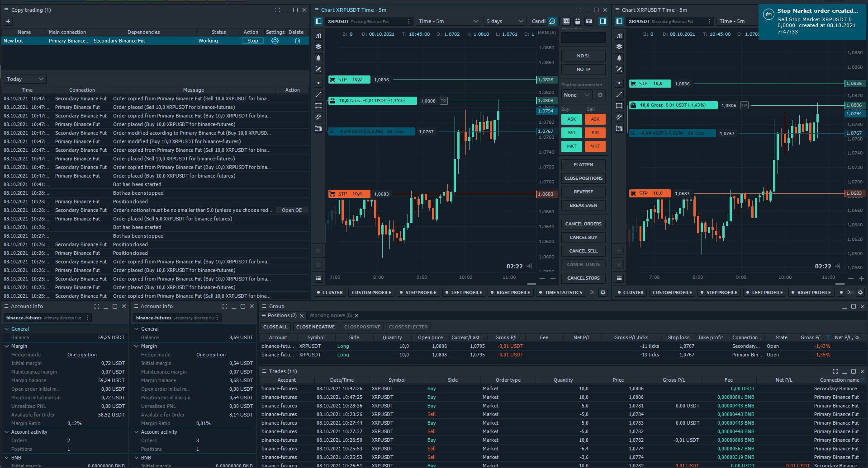
Task: Toggle left toolbar panel in secondary chart
Action: 619,21
